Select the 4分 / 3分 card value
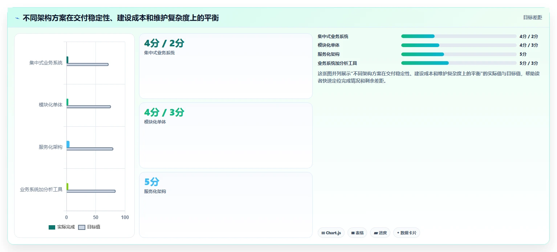 coord(164,113)
